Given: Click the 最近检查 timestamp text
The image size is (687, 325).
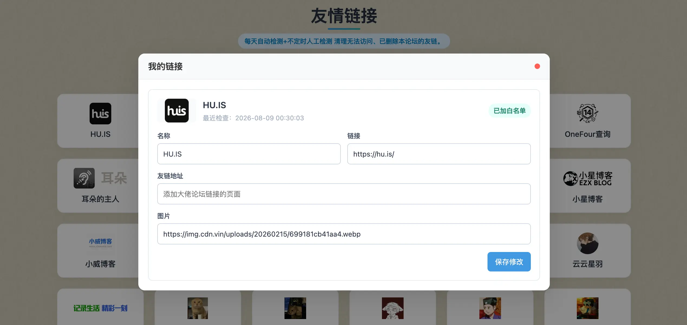Looking at the screenshot, I should pyautogui.click(x=253, y=118).
